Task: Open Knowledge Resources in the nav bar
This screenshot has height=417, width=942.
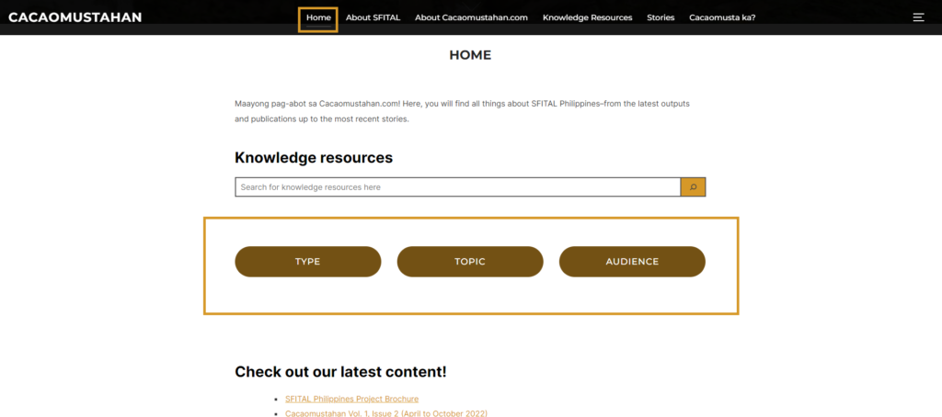Action: click(x=588, y=18)
